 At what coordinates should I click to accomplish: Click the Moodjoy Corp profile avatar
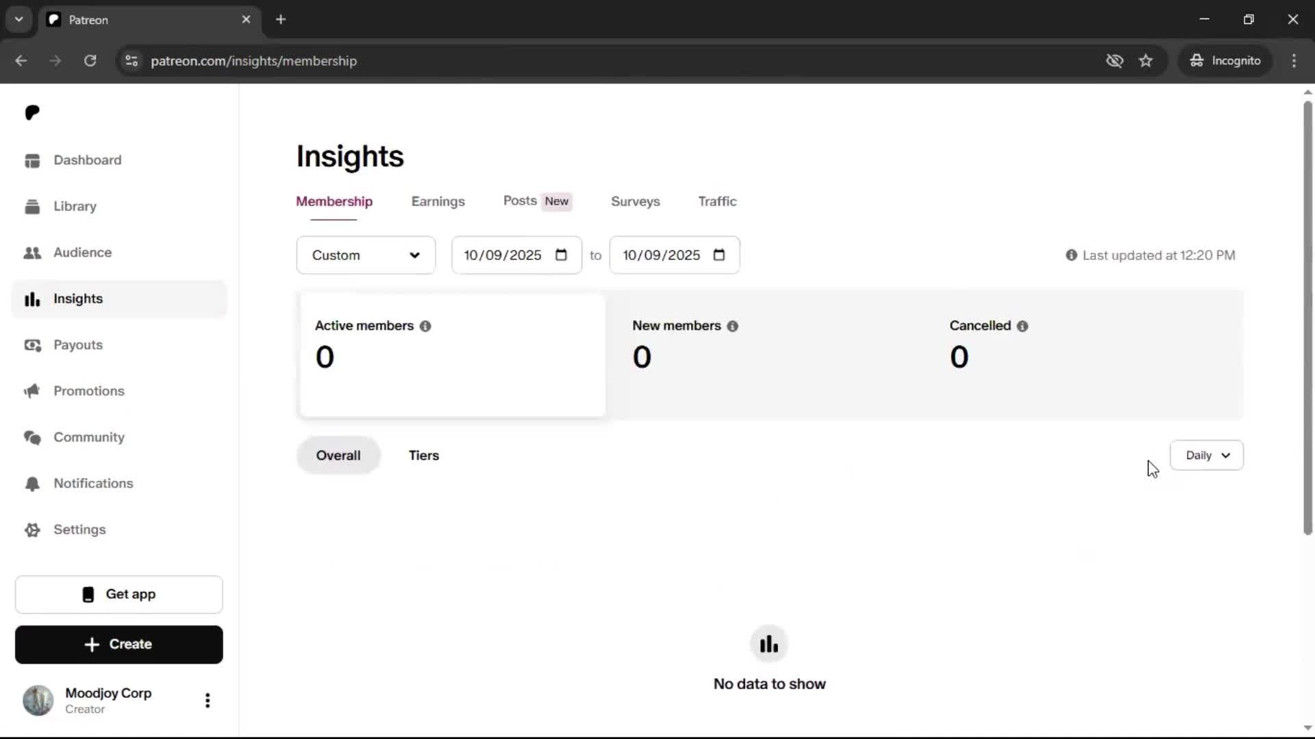[38, 700]
